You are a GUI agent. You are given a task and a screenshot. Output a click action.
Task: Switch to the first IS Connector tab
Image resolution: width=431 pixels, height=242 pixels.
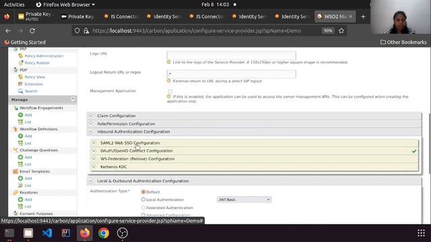(121, 16)
